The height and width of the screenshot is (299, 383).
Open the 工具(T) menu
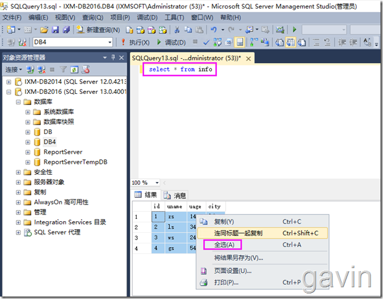pyautogui.click(x=174, y=17)
